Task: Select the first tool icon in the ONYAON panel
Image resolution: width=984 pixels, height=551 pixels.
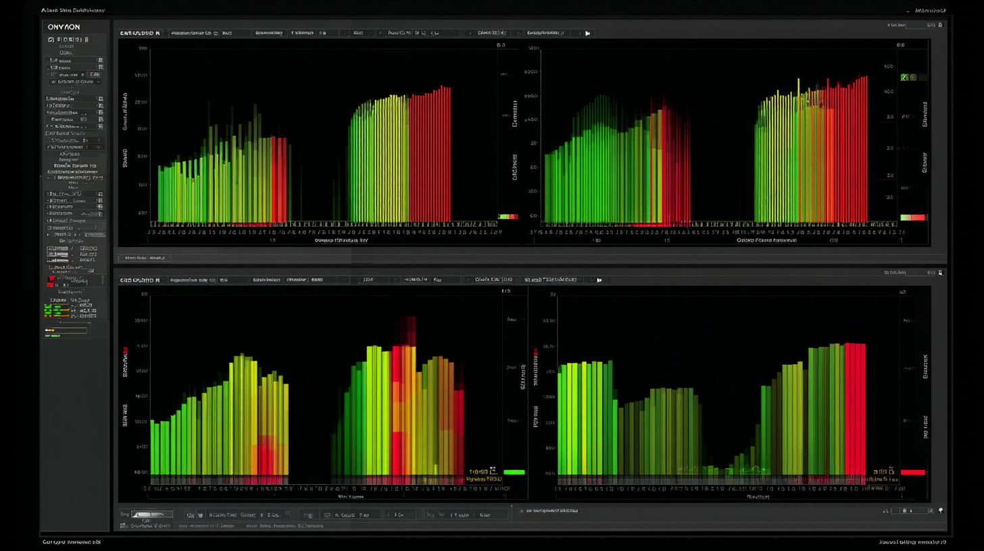Action: click(51, 38)
